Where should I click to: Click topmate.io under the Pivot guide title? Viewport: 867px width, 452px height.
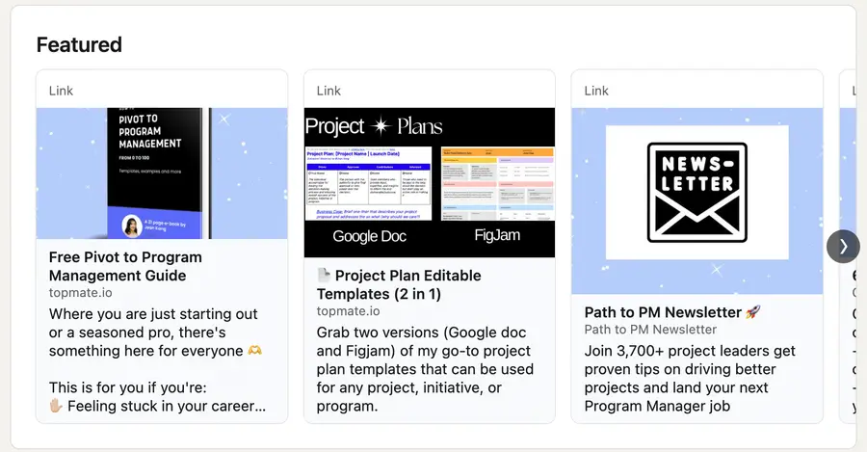coord(81,293)
